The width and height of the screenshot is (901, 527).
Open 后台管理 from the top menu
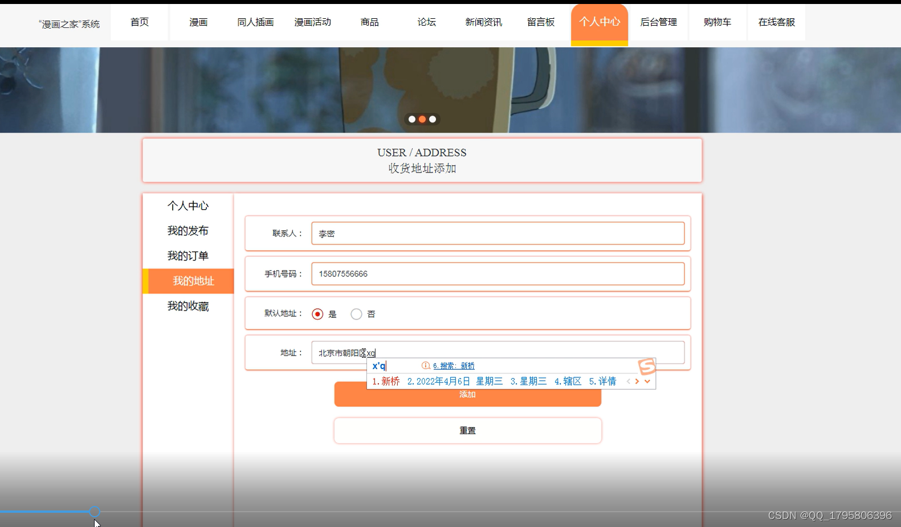coord(658,22)
